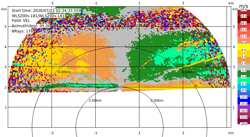Click the white lidar origin marker
Viewport: 250px width, 137px height.
pyautogui.click(x=119, y=91)
